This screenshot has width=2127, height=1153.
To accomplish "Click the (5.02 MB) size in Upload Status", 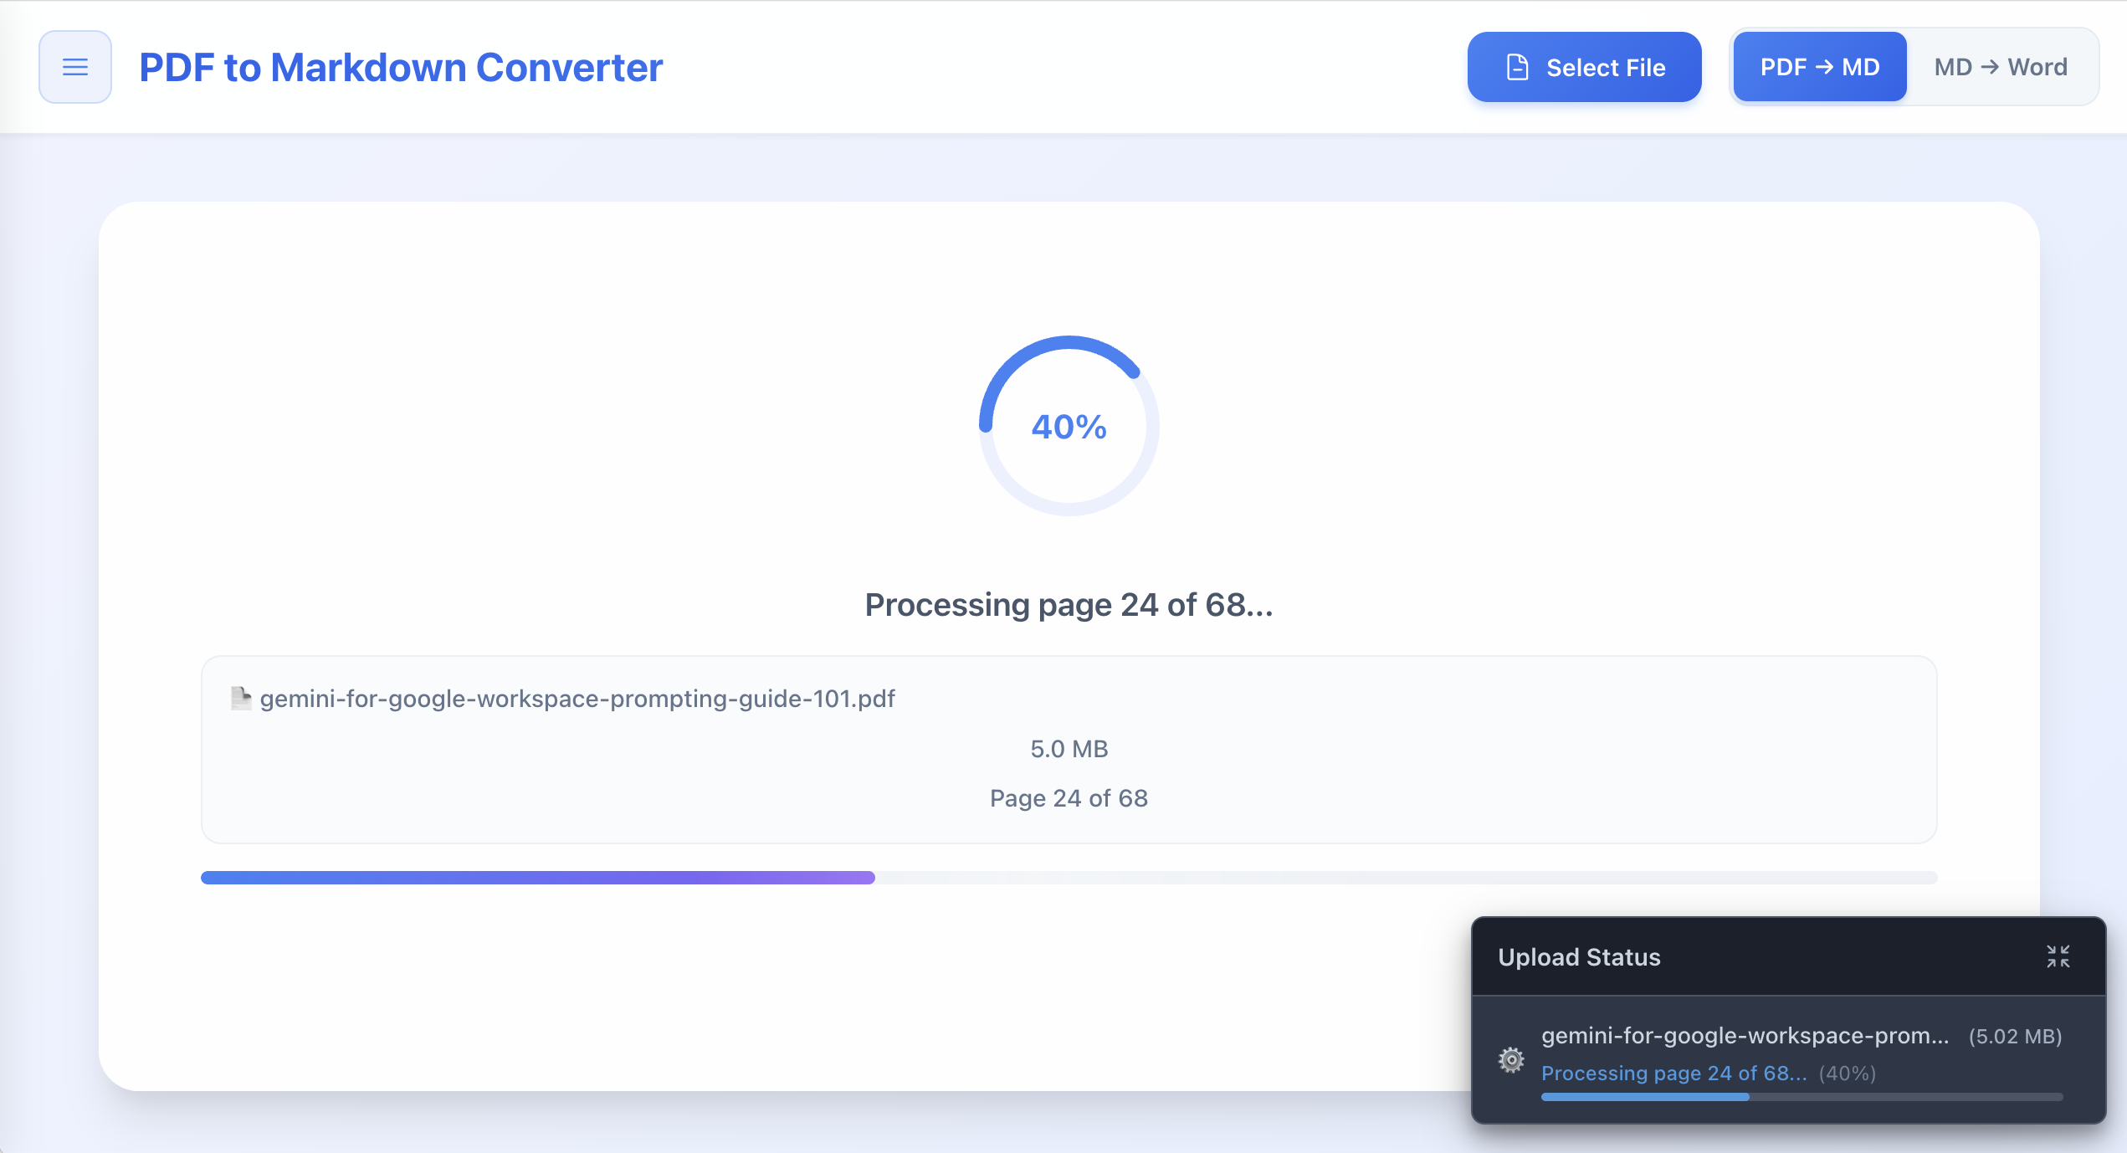I will pyautogui.click(x=2015, y=1037).
